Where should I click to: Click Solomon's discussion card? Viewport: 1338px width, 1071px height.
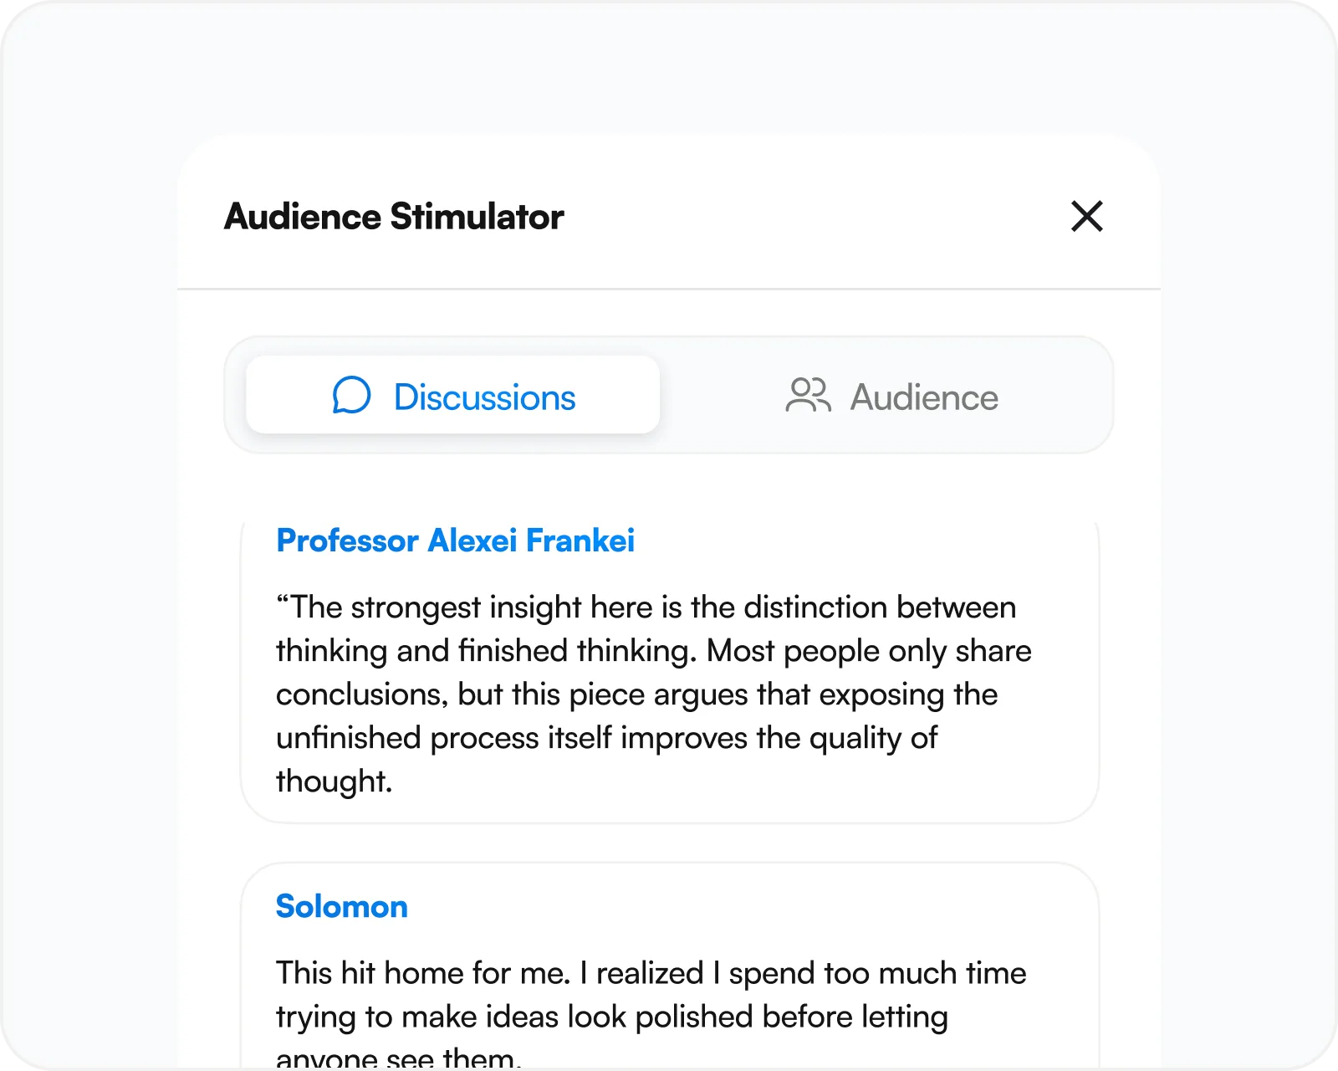point(670,966)
